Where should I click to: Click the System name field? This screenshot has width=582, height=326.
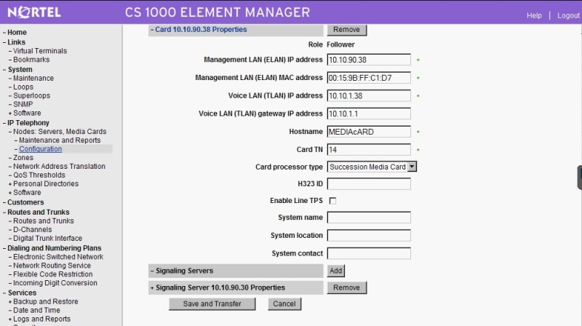pos(369,217)
